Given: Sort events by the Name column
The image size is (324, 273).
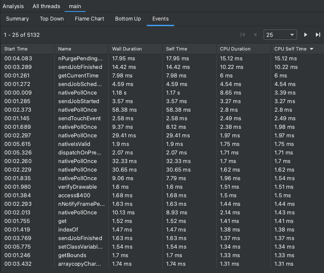Looking at the screenshot, I should (65, 49).
